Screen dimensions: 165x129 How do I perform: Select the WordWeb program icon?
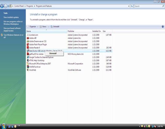click(x=28, y=70)
